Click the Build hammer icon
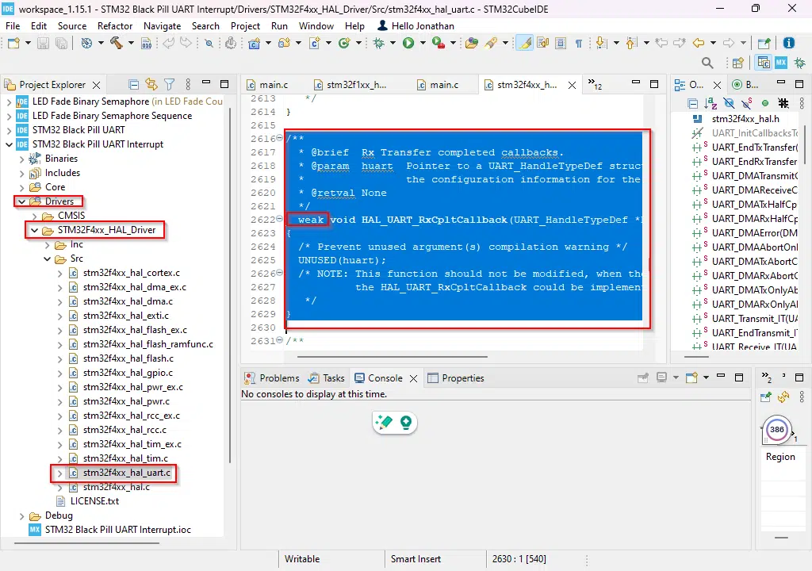Viewport: 812px width, 571px height. coord(116,43)
